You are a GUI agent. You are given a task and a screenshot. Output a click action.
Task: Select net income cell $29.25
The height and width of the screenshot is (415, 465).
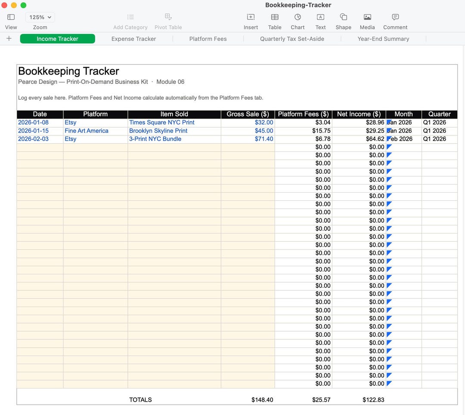359,131
